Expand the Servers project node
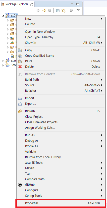107x208 pixels. (3, 65)
